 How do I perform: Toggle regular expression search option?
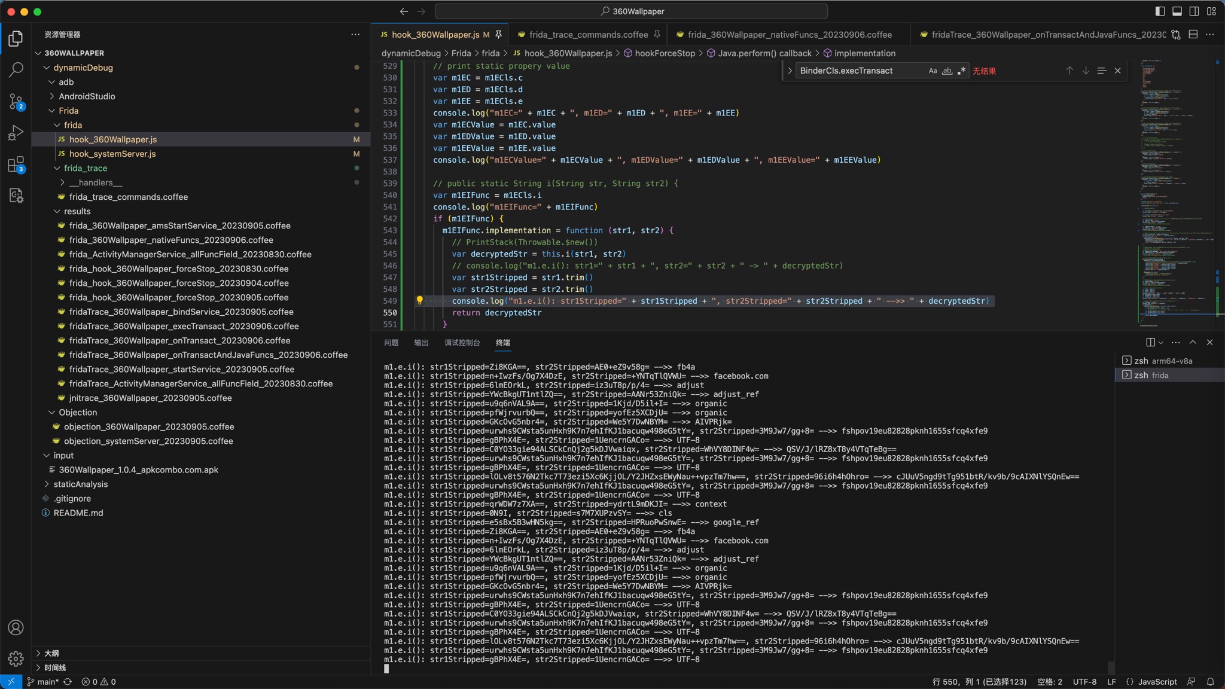coord(961,71)
